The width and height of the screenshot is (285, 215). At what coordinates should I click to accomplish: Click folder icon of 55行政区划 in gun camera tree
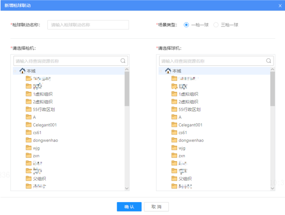[x=29, y=109]
